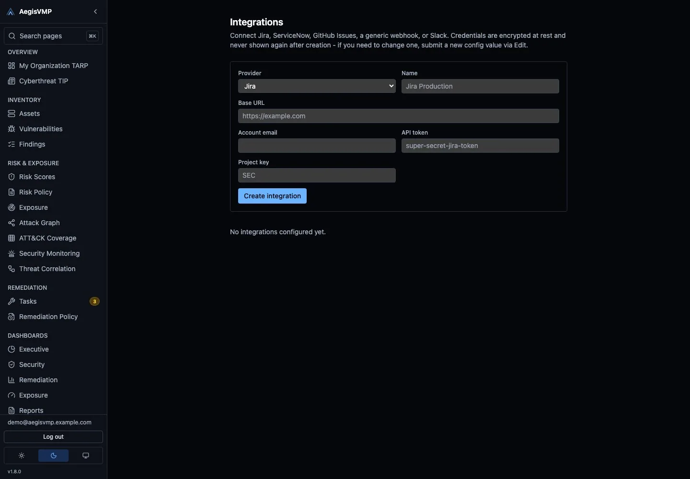Open Executive dashboard

[53, 349]
